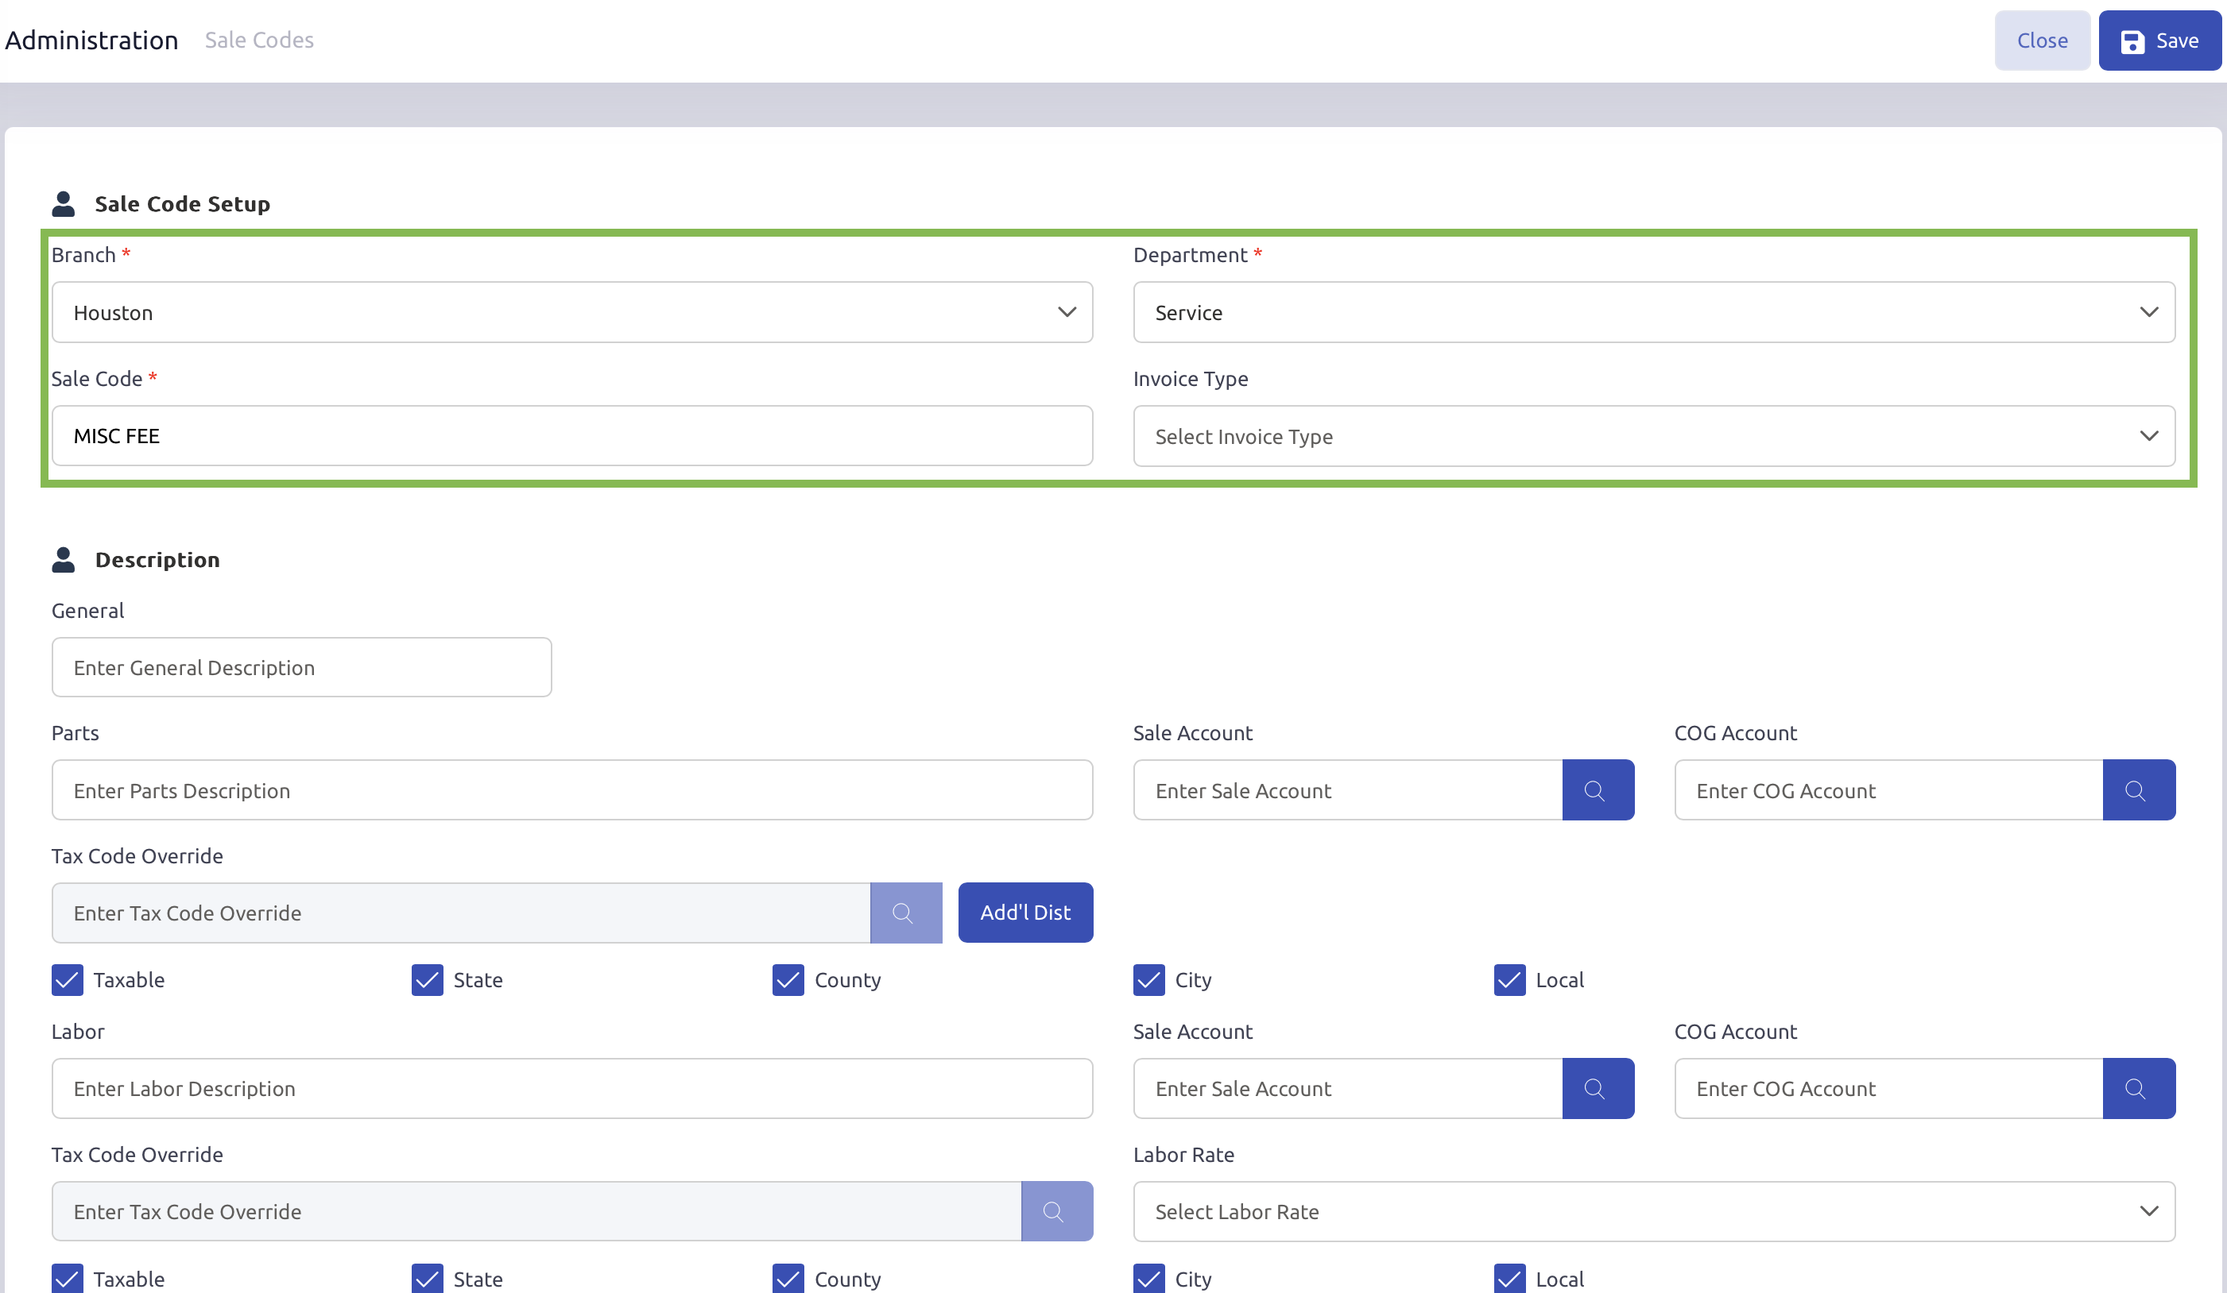The height and width of the screenshot is (1293, 2227).
Task: Click Administration header title
Action: click(92, 41)
